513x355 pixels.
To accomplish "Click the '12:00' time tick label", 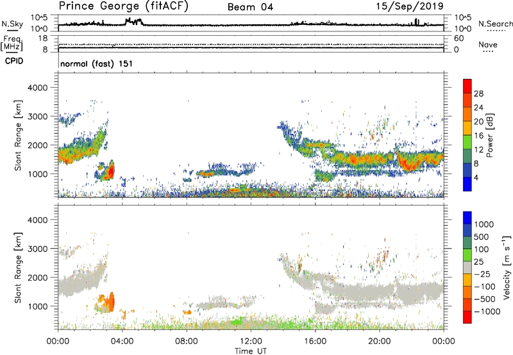I will (251, 342).
